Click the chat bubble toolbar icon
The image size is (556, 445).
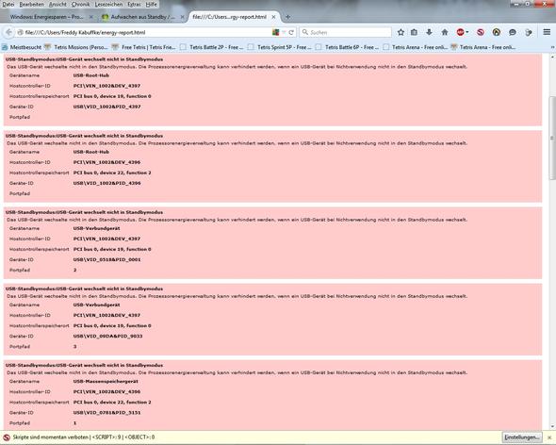click(513, 32)
